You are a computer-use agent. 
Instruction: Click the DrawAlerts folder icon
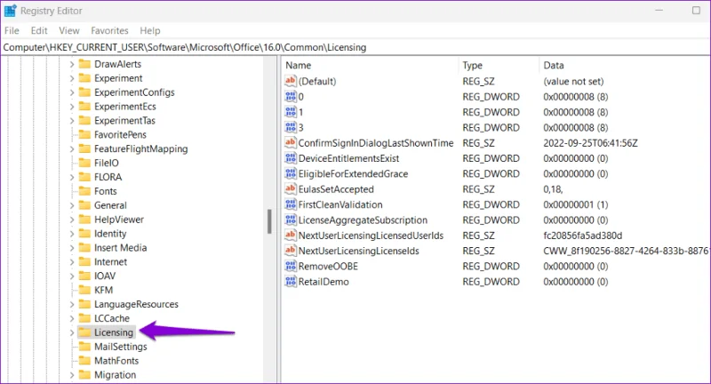click(x=84, y=64)
